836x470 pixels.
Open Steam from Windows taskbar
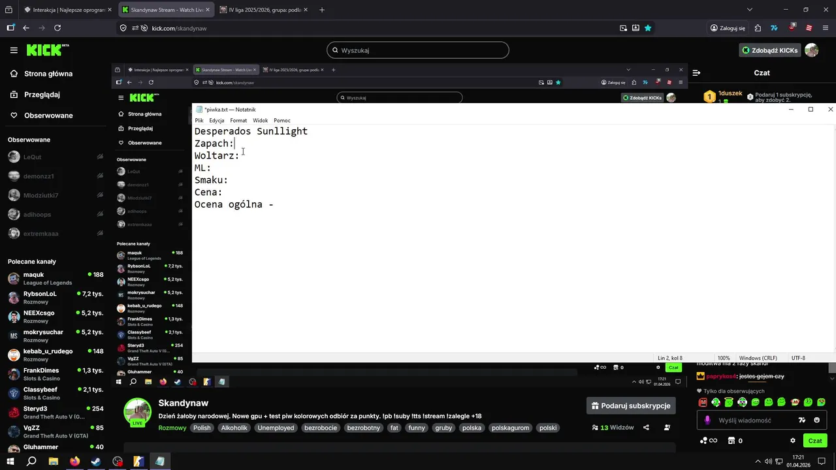point(96,462)
